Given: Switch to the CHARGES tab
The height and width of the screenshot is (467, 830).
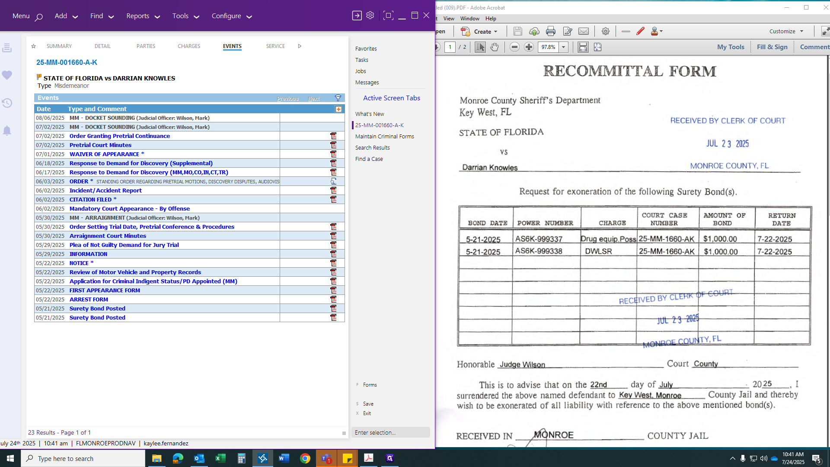Looking at the screenshot, I should click(189, 46).
